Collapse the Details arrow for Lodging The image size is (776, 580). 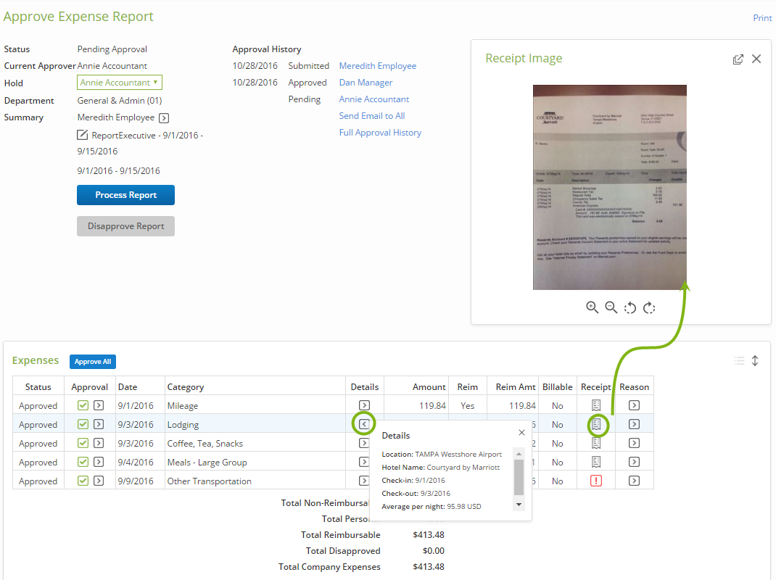pos(364,424)
